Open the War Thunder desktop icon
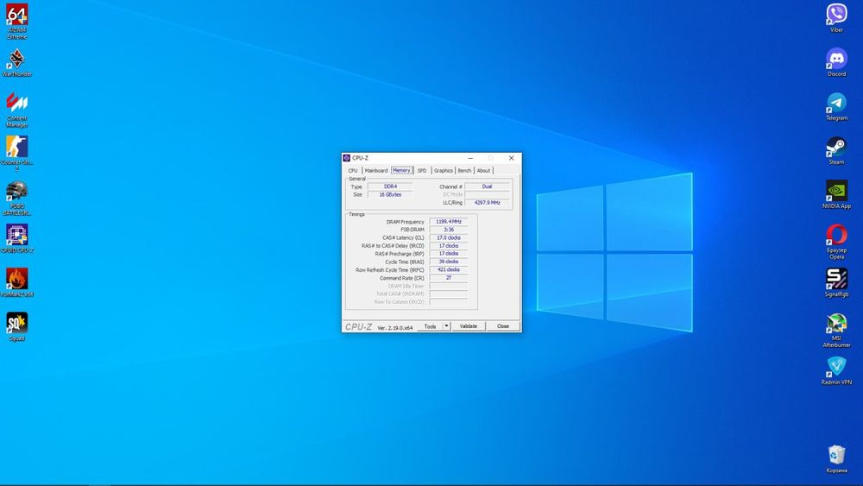 tap(16, 63)
